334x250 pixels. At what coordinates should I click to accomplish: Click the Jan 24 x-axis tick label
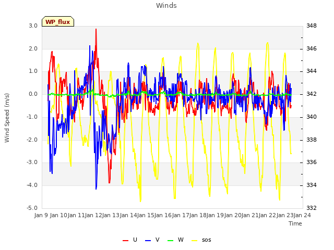pyautogui.click(x=303, y=215)
